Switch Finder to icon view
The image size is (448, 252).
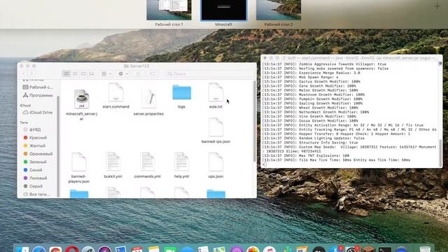point(66,73)
